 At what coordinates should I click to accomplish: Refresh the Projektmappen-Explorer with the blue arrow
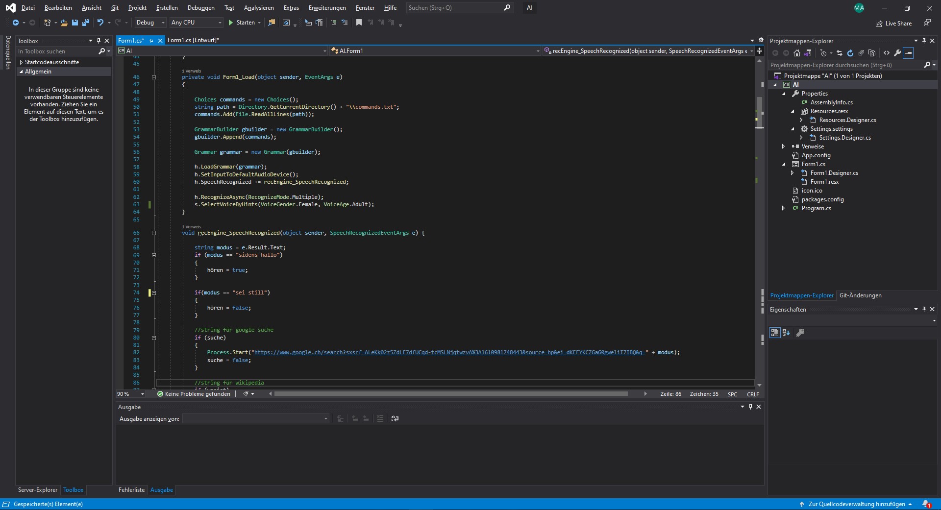(850, 53)
